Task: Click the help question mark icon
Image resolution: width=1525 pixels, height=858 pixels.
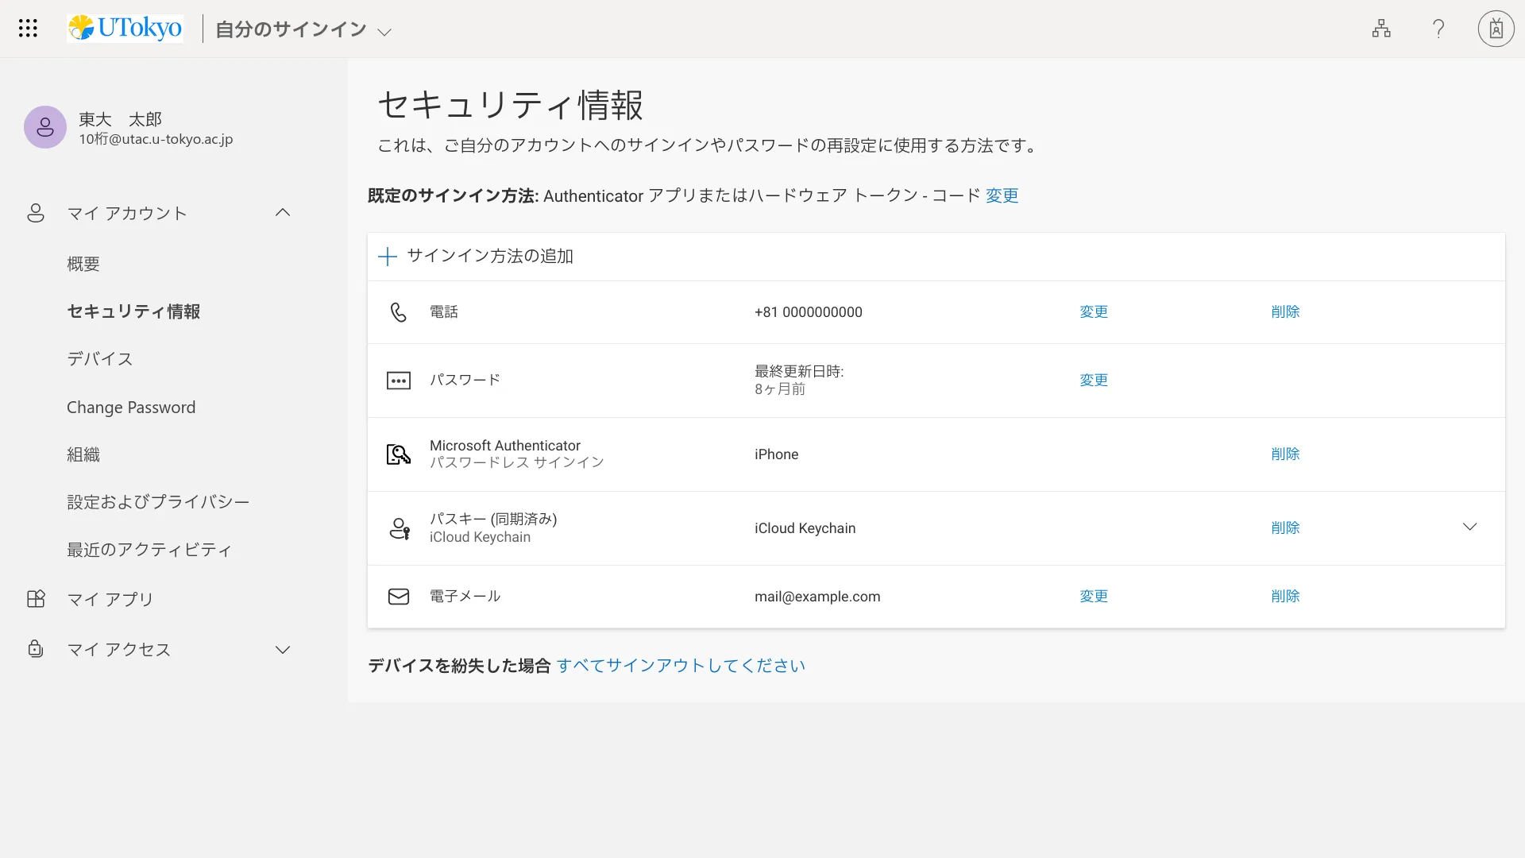Action: [x=1438, y=29]
